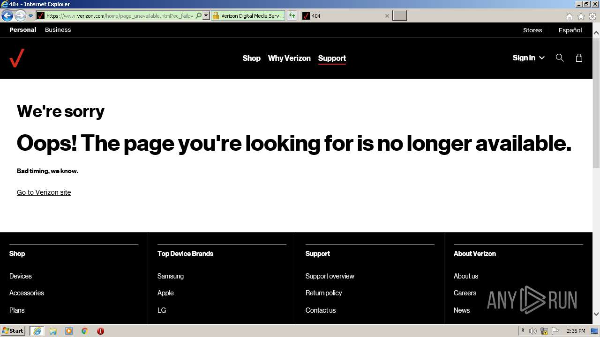The height and width of the screenshot is (337, 600).
Task: Click the browser Forward arrow button
Action: coord(20,15)
